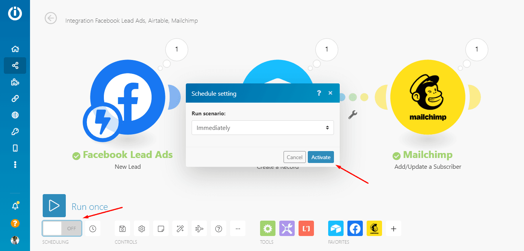This screenshot has height=251, width=524.
Task: Open the Run scenario dropdown
Action: [262, 128]
